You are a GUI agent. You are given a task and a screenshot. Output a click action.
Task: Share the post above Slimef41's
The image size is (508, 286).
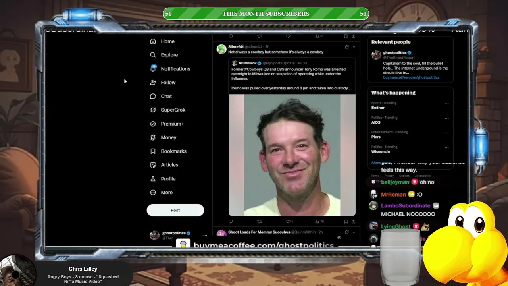pyautogui.click(x=353, y=36)
